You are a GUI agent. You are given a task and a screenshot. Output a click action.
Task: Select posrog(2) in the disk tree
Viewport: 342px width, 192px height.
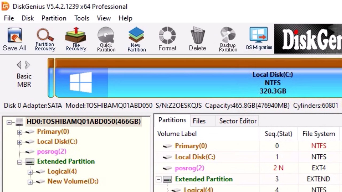coord(52,151)
